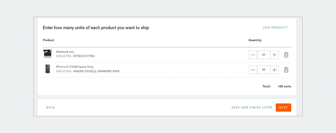
Task: Choose SAVE AND FINISH LATER
Action: click(252, 107)
